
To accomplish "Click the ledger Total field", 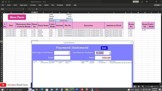I will point(62,58).
